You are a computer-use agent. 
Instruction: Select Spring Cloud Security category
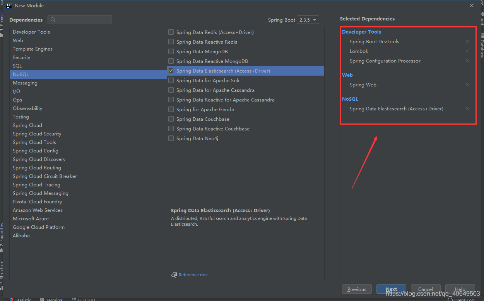click(x=88, y=134)
